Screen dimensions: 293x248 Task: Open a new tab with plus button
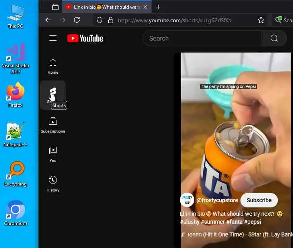(x=158, y=7)
